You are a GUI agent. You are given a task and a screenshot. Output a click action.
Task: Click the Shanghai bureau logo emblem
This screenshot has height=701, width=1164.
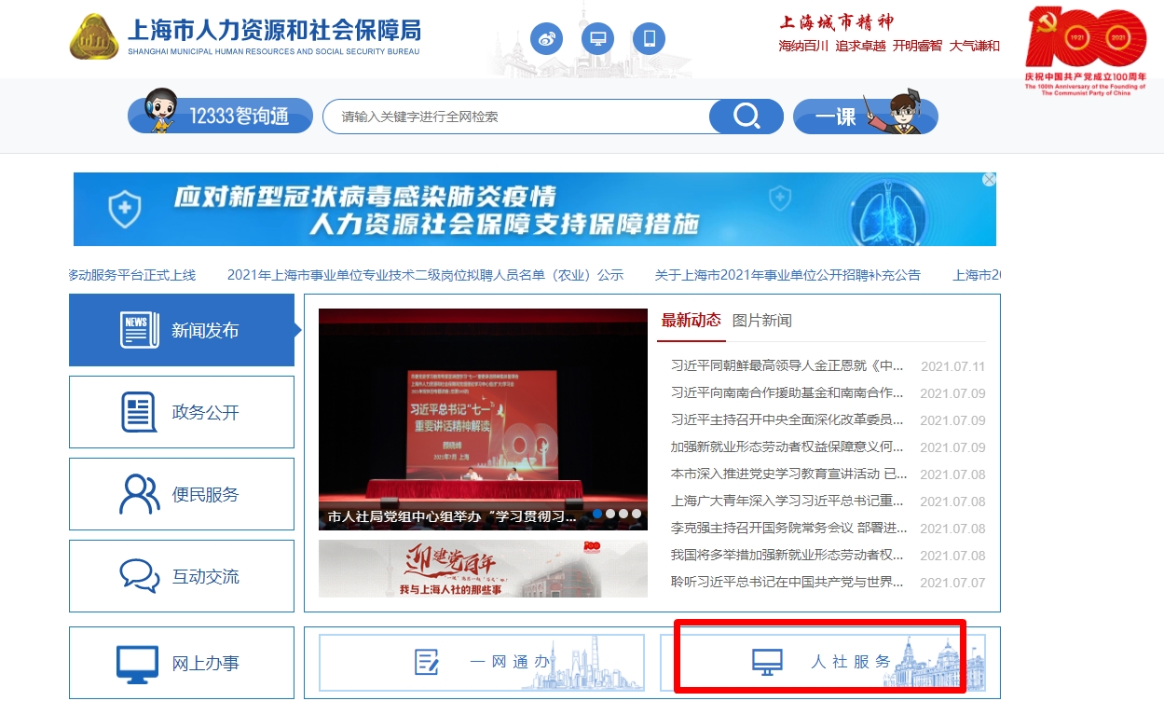pyautogui.click(x=94, y=37)
